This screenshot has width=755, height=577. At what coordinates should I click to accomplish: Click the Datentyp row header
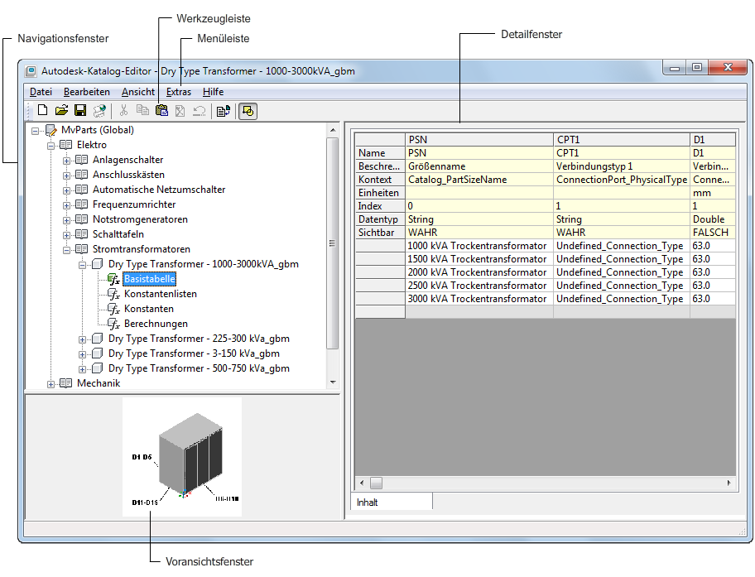380,219
